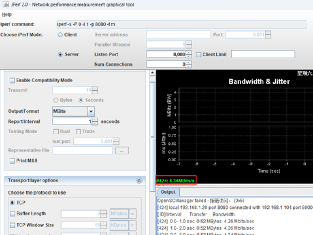Screen dimensions: 313x235
Task: Select the Seconds radio button
Action: [x=81, y=100]
